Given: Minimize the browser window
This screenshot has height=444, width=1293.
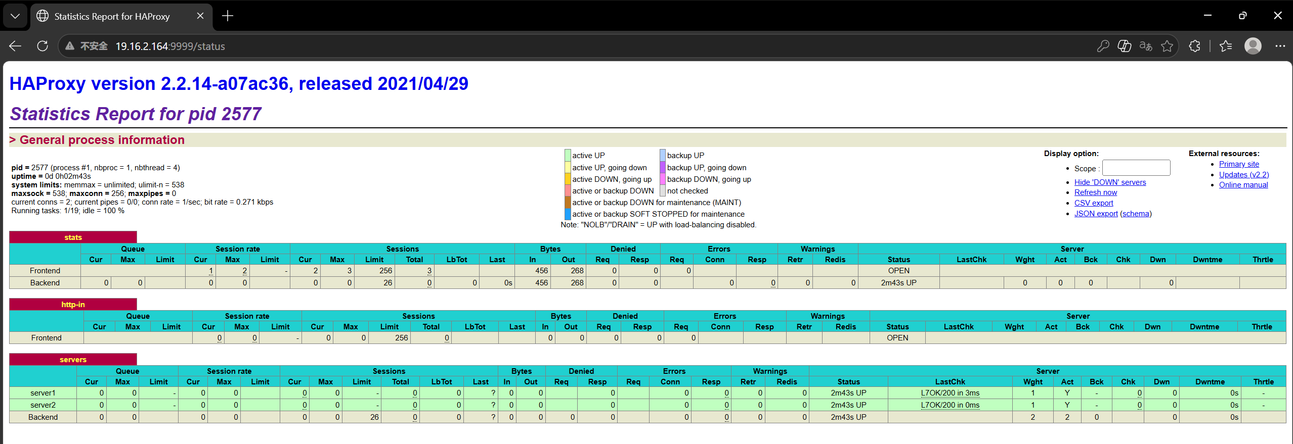Looking at the screenshot, I should coord(1208,16).
